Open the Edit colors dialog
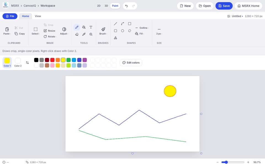 pos(131,63)
